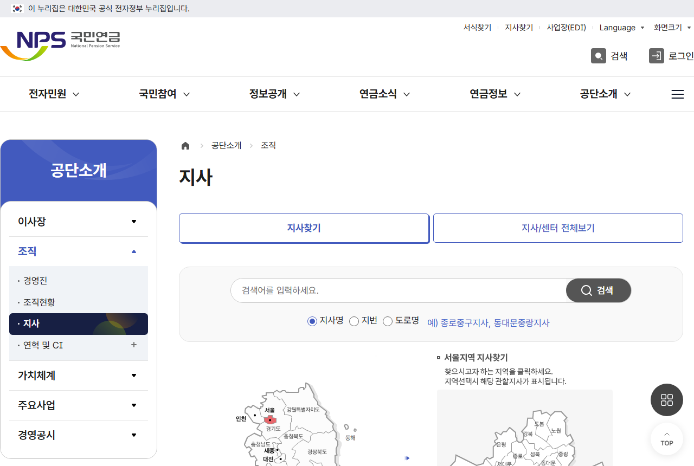Click the dark 검색 search button
The image size is (694, 466).
click(599, 290)
